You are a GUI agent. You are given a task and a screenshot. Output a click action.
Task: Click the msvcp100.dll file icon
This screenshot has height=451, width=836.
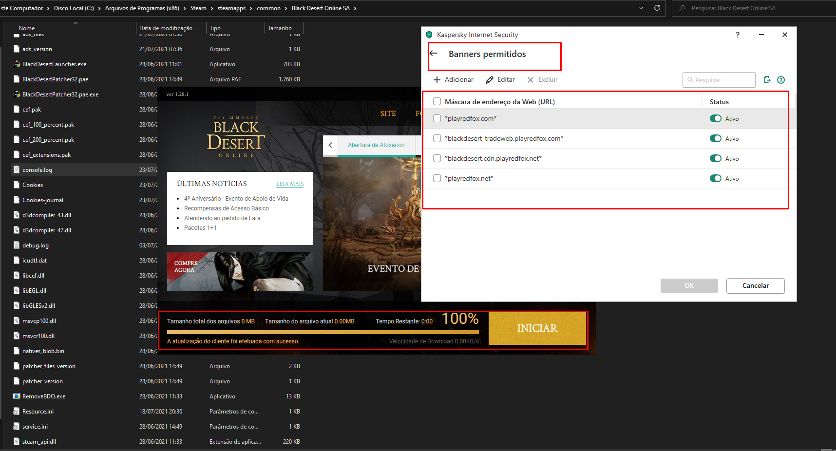click(x=17, y=320)
